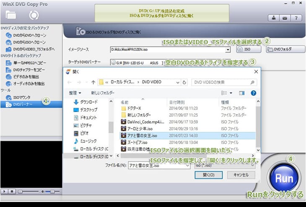Open the ファイル名 combo dropdown arrow

187,166
